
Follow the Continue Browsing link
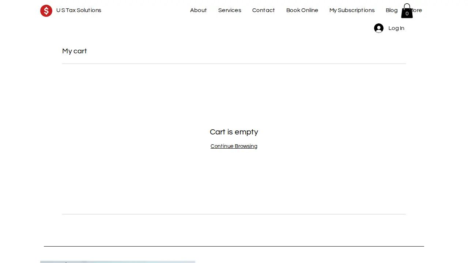pos(234,146)
